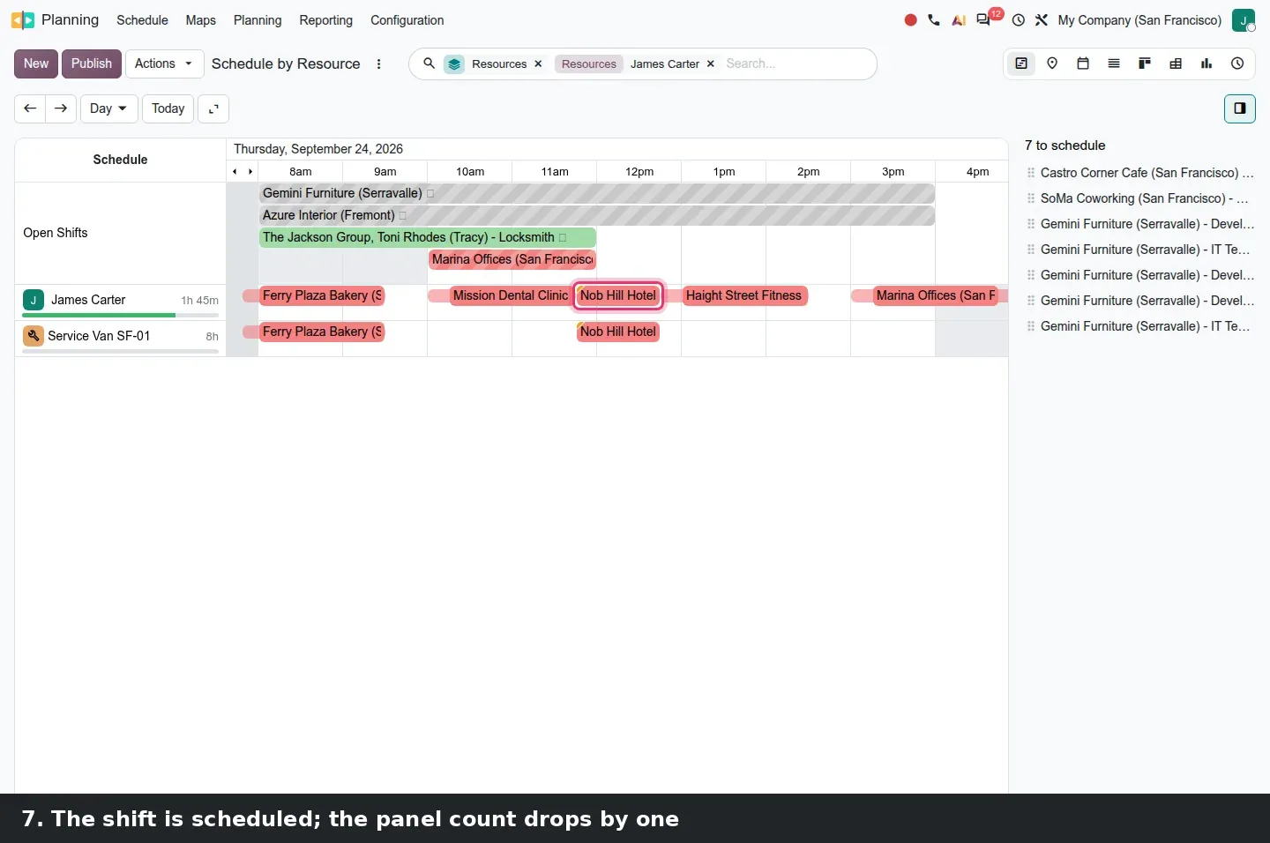This screenshot has height=843, width=1270.
Task: Go to the previous day arrow
Action: 30,108
